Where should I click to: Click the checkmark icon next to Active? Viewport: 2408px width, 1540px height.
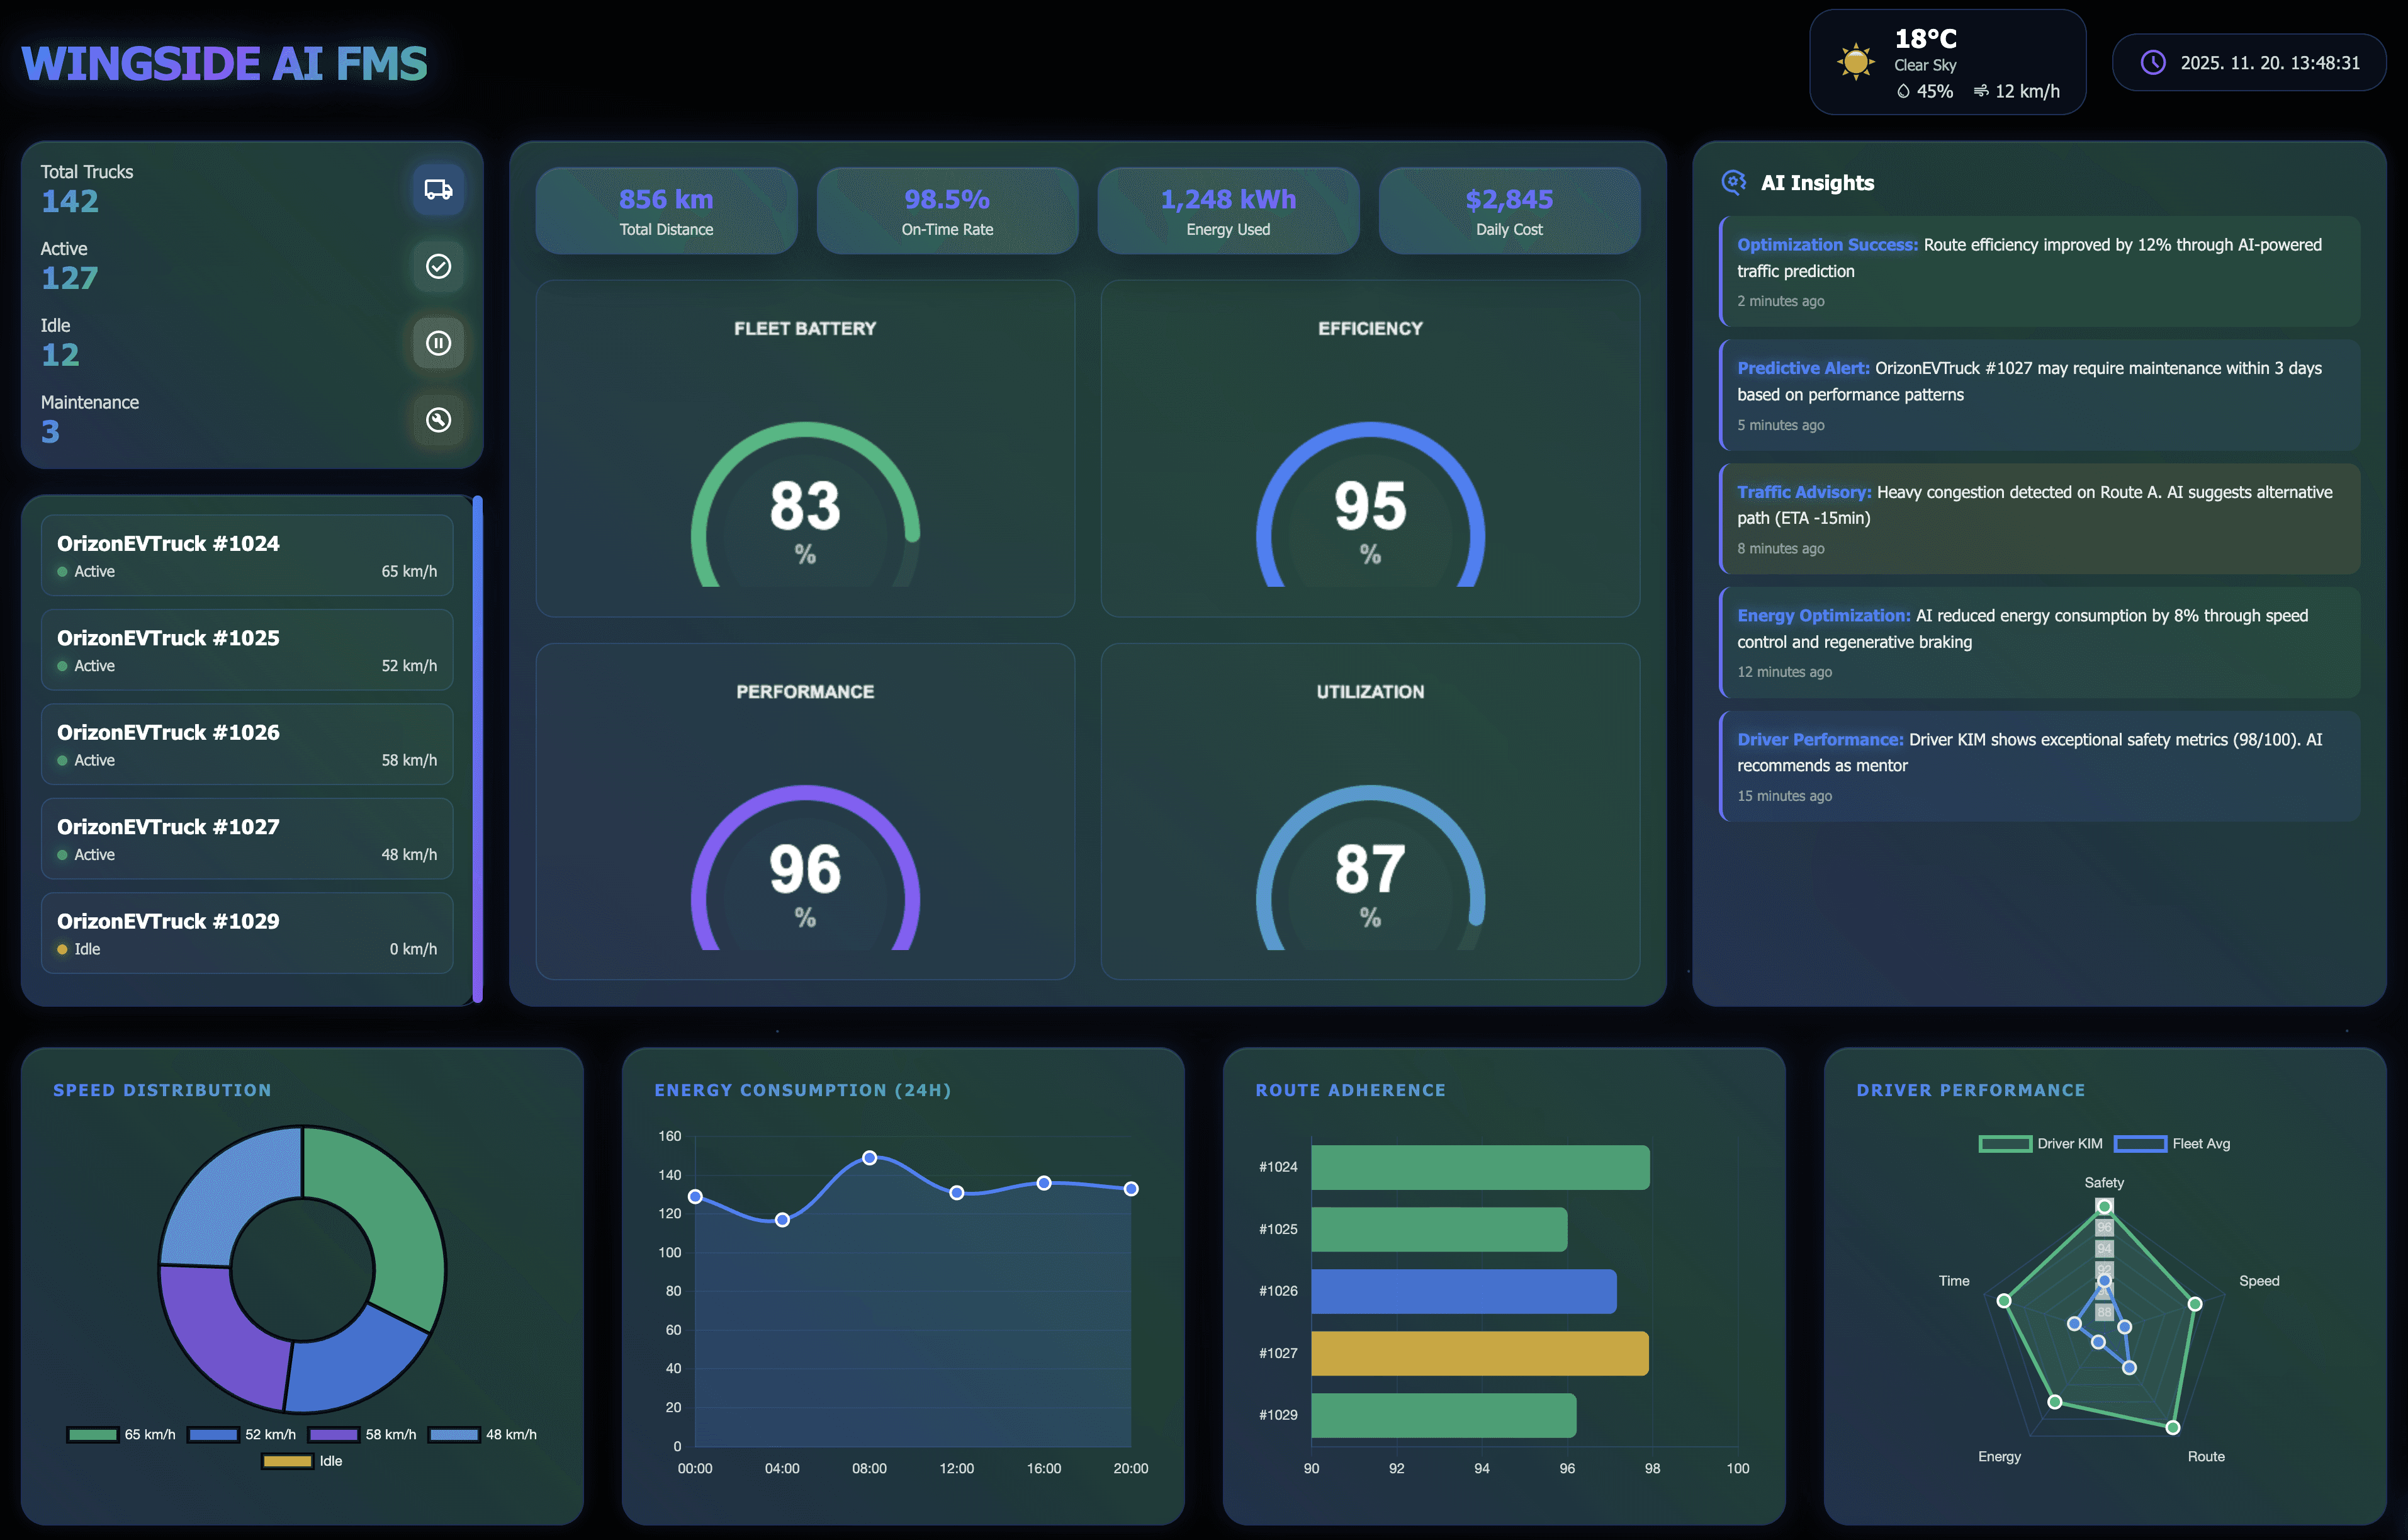click(x=438, y=266)
